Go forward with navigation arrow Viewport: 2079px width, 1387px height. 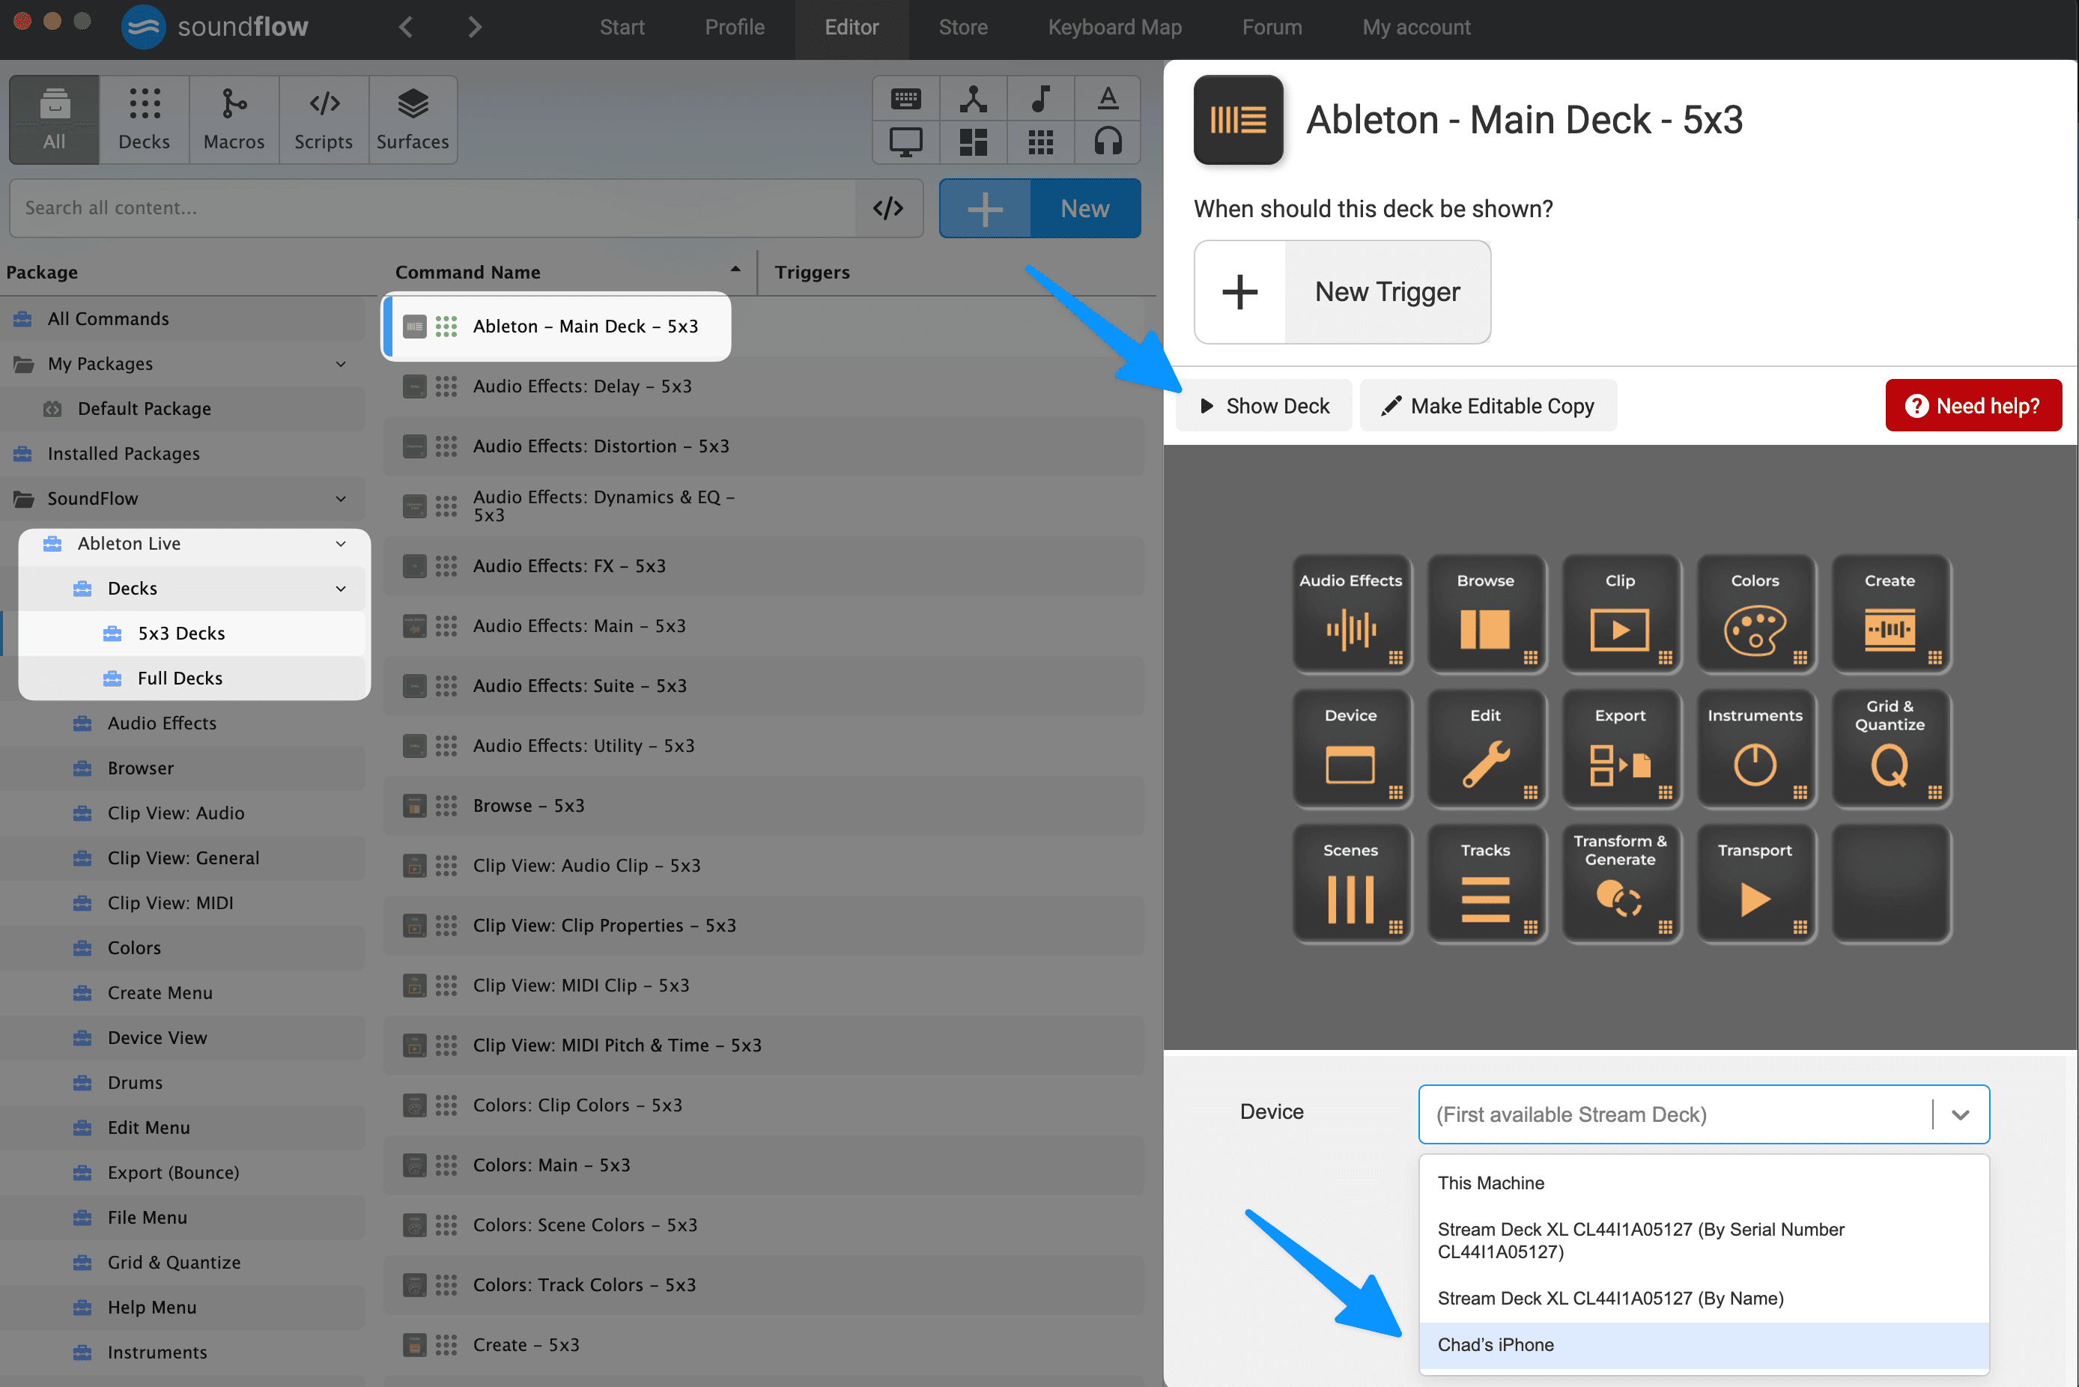tap(475, 28)
